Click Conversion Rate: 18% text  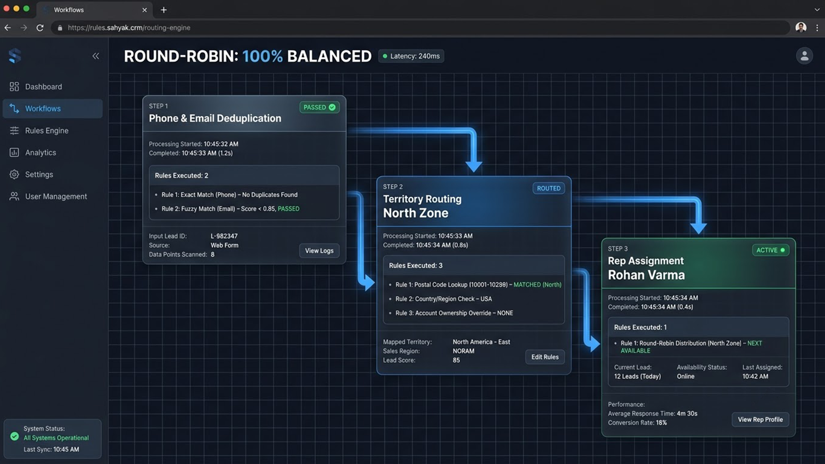(x=637, y=423)
